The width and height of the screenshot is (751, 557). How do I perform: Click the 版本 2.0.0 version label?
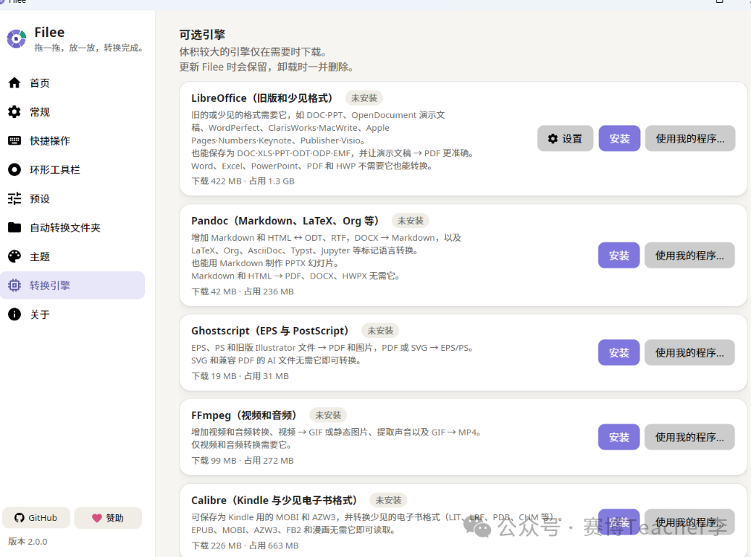[x=28, y=542]
